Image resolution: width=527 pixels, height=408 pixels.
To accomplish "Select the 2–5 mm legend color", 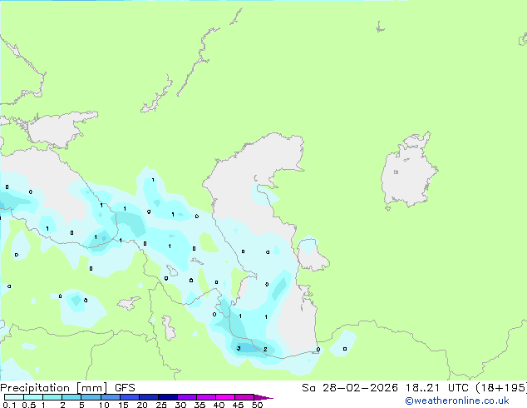I will pos(71,397).
